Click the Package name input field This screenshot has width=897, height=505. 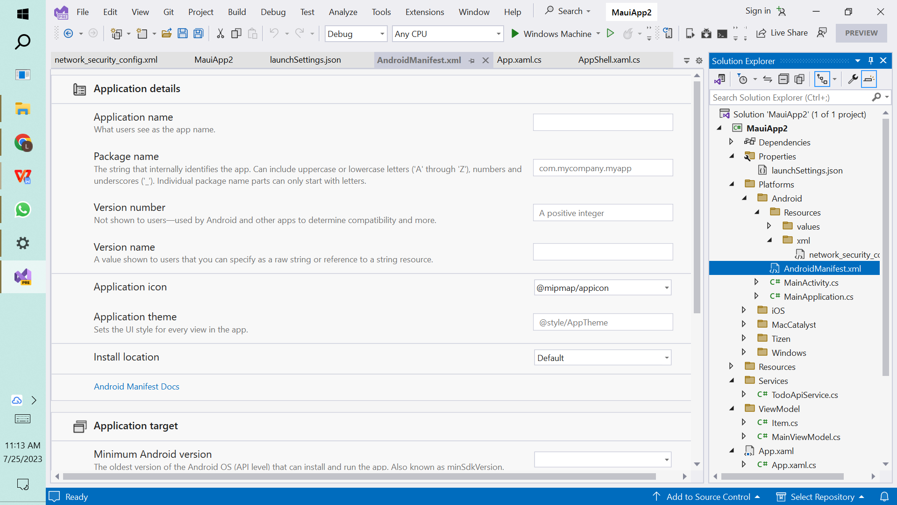603,168
